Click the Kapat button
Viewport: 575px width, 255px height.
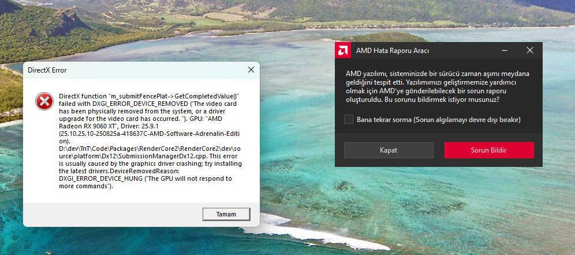click(389, 150)
